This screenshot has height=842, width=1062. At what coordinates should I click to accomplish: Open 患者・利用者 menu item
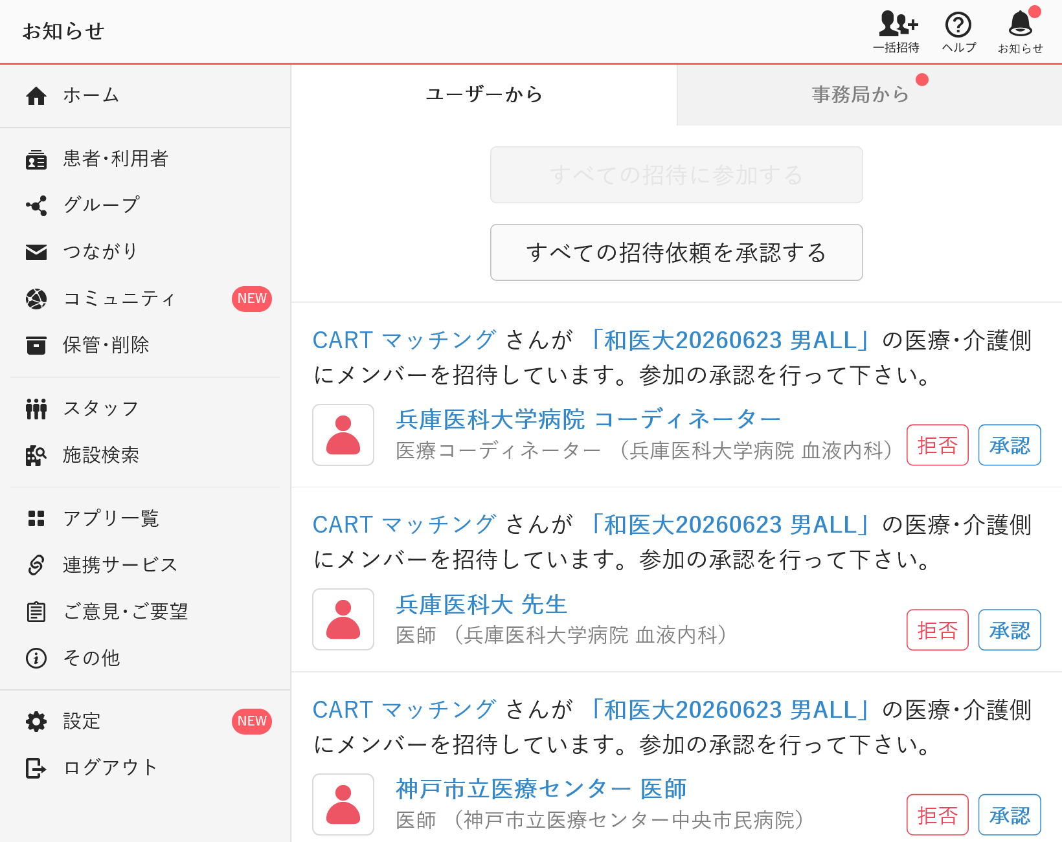tap(145, 159)
